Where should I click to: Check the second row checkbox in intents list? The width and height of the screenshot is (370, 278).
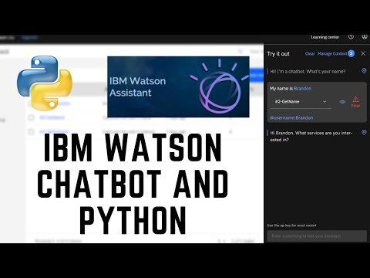click(31, 117)
